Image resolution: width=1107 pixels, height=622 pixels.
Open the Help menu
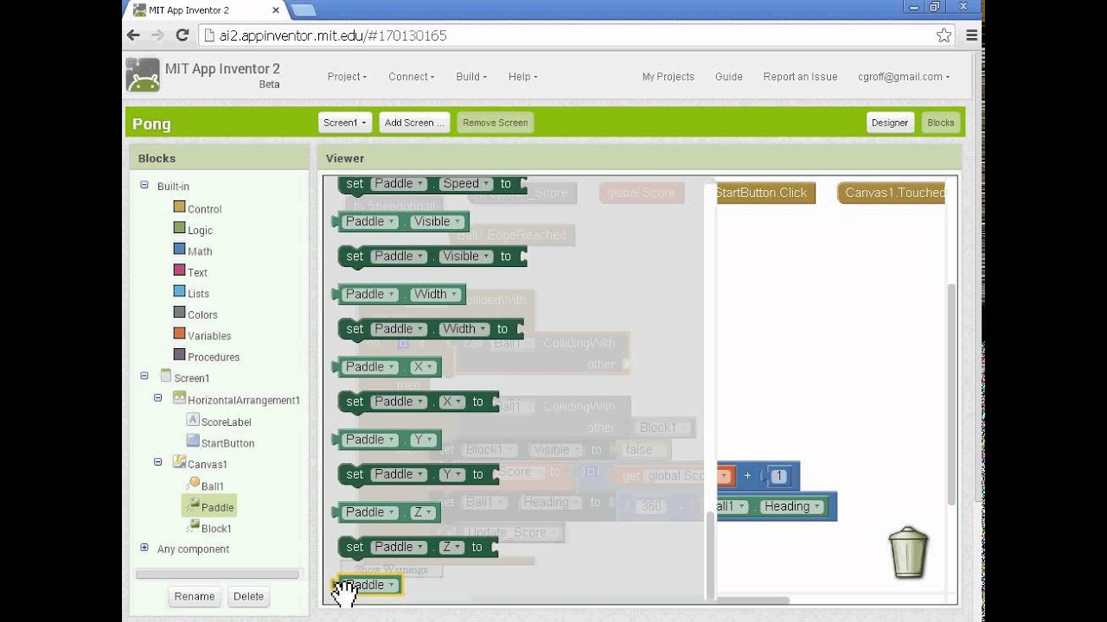click(523, 77)
